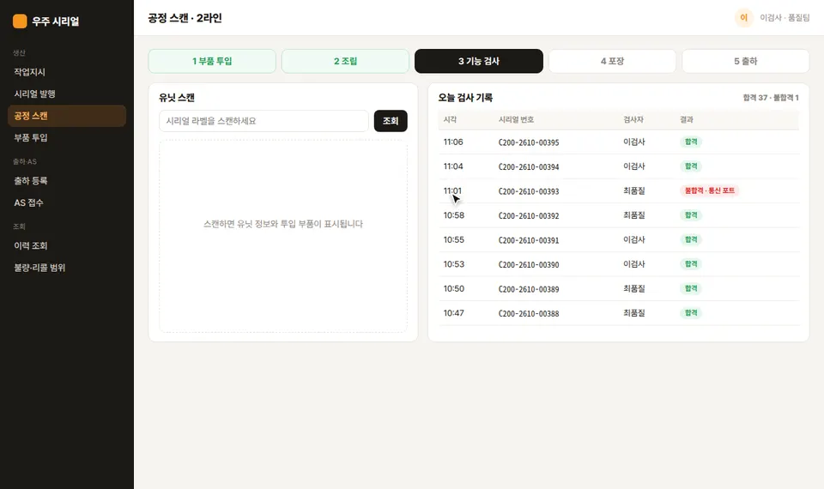Screen dimensions: 824x489
Task: Select serial C200-2610-00392
Action: (529, 215)
